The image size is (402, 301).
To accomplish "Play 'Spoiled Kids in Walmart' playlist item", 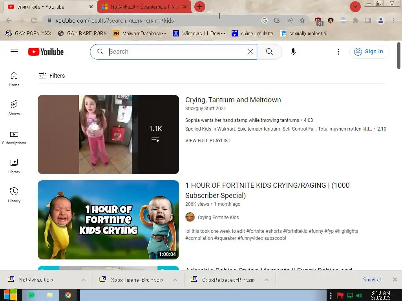I will point(286,129).
